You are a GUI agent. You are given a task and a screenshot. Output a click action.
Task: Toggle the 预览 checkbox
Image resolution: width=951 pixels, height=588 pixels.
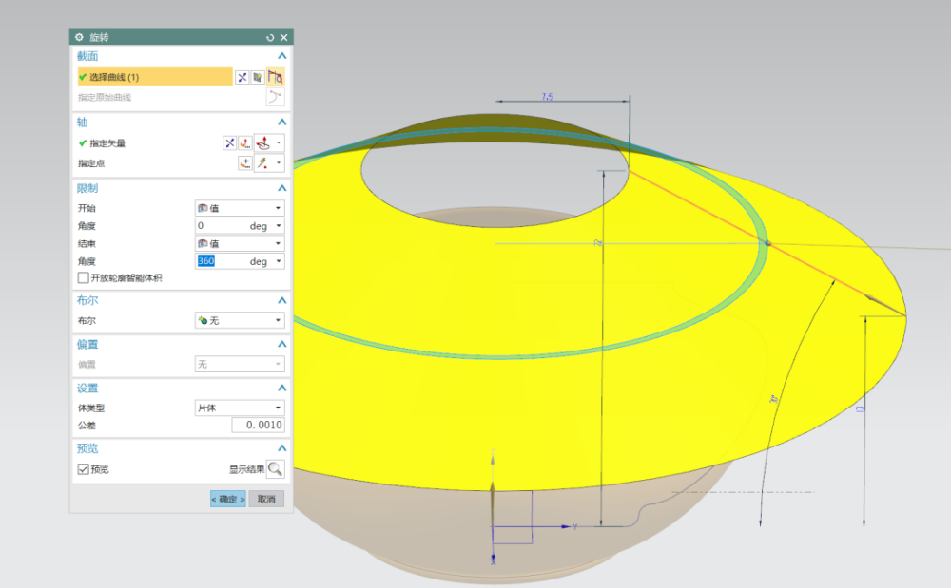point(83,469)
